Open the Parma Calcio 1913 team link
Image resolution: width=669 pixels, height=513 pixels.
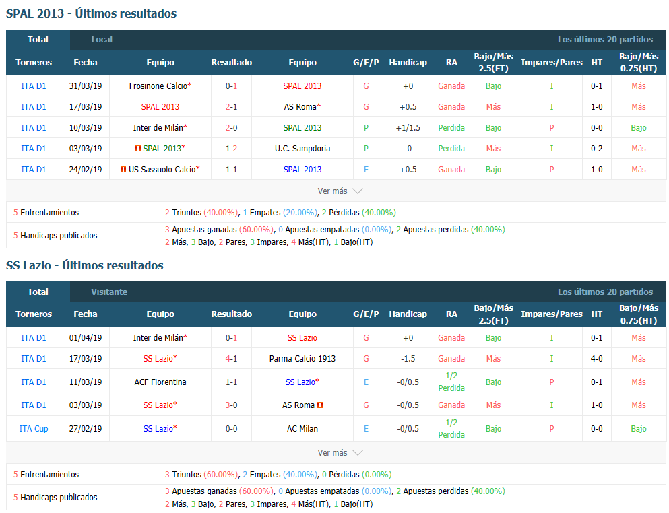302,359
